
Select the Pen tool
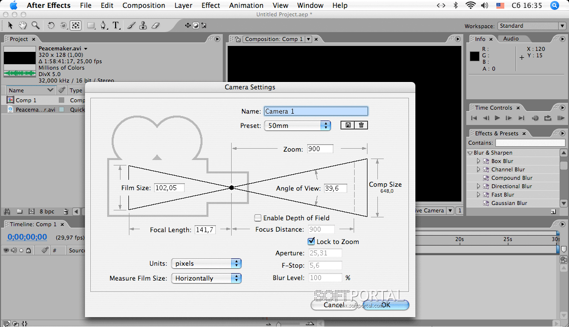click(104, 25)
